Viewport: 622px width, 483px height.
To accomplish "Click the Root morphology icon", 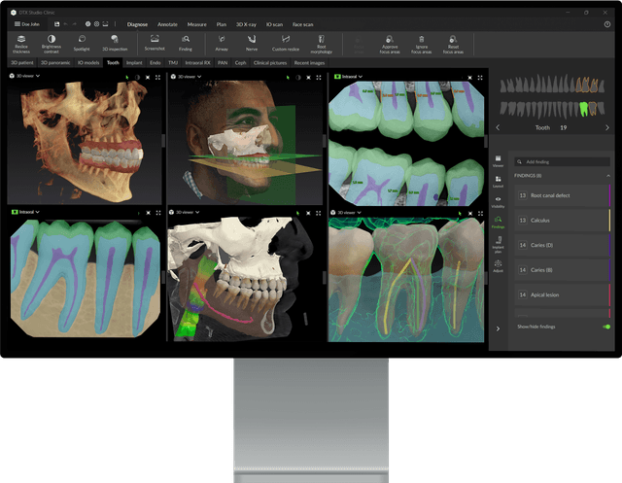I will coord(322,44).
